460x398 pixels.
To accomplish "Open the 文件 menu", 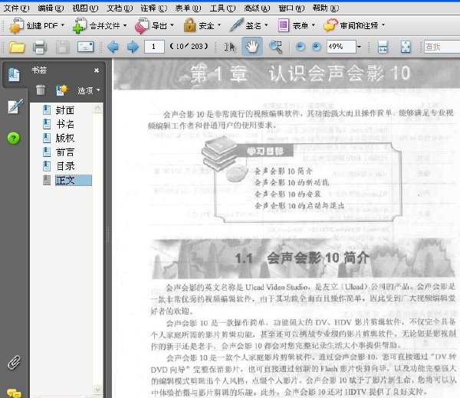I will tap(16, 8).
